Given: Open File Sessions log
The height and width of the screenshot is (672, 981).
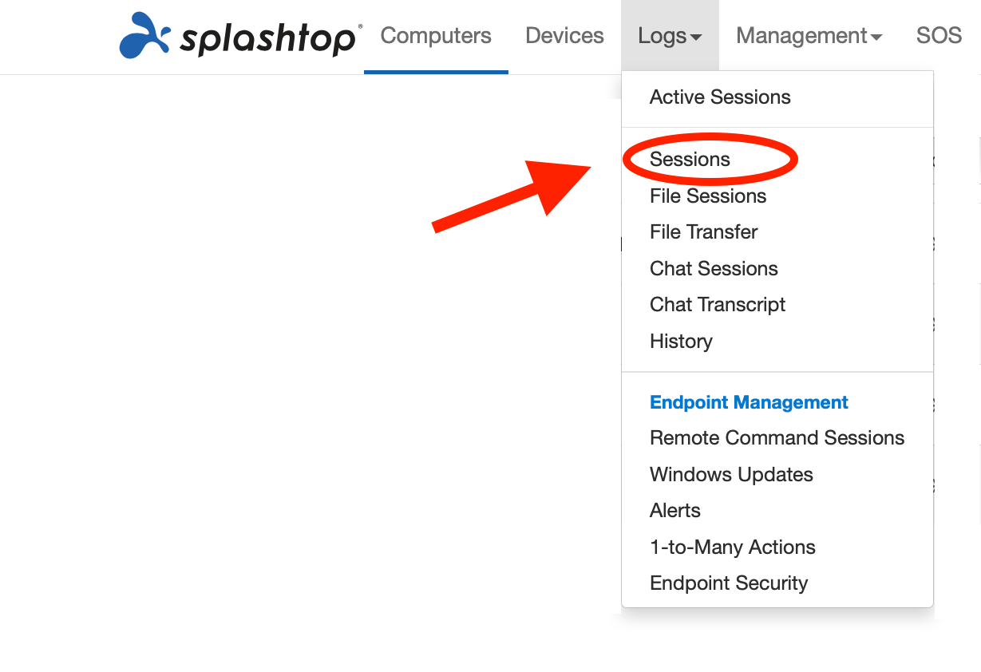Looking at the screenshot, I should [x=708, y=196].
